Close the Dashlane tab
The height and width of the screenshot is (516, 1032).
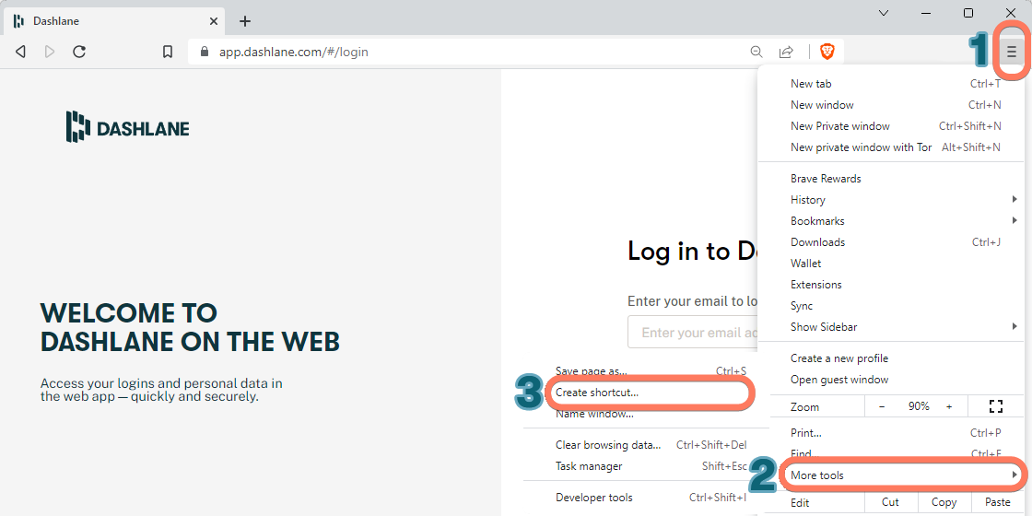pos(214,21)
